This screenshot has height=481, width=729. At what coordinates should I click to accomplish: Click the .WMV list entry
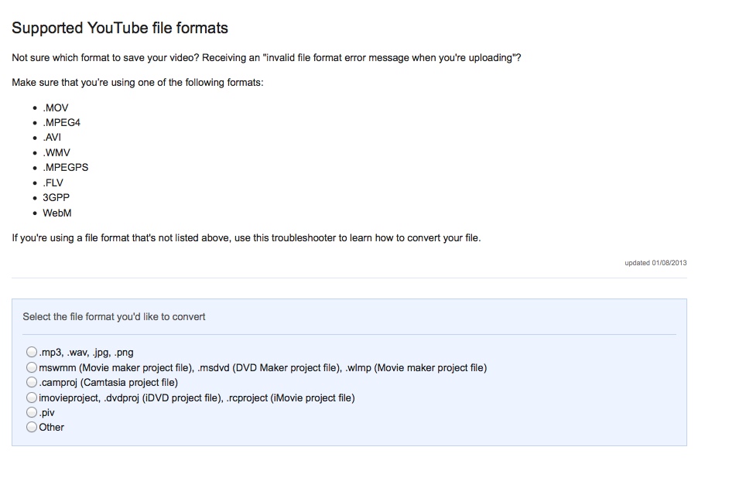[57, 152]
